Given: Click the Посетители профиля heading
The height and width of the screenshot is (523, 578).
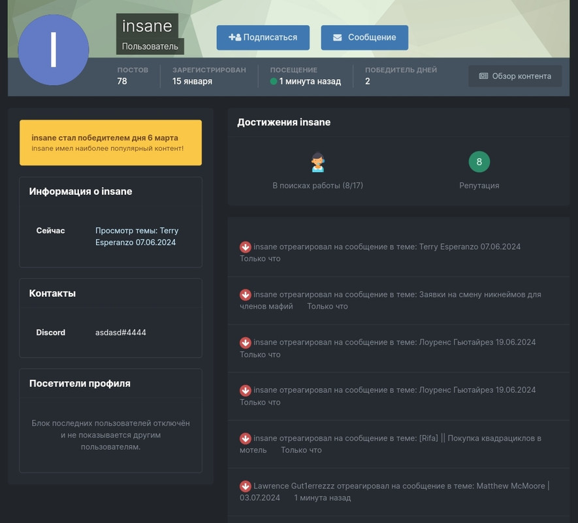Looking at the screenshot, I should pos(80,384).
